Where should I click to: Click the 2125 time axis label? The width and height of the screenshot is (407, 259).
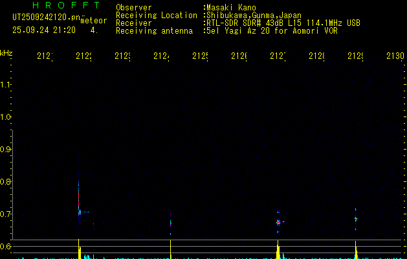(x=200, y=56)
